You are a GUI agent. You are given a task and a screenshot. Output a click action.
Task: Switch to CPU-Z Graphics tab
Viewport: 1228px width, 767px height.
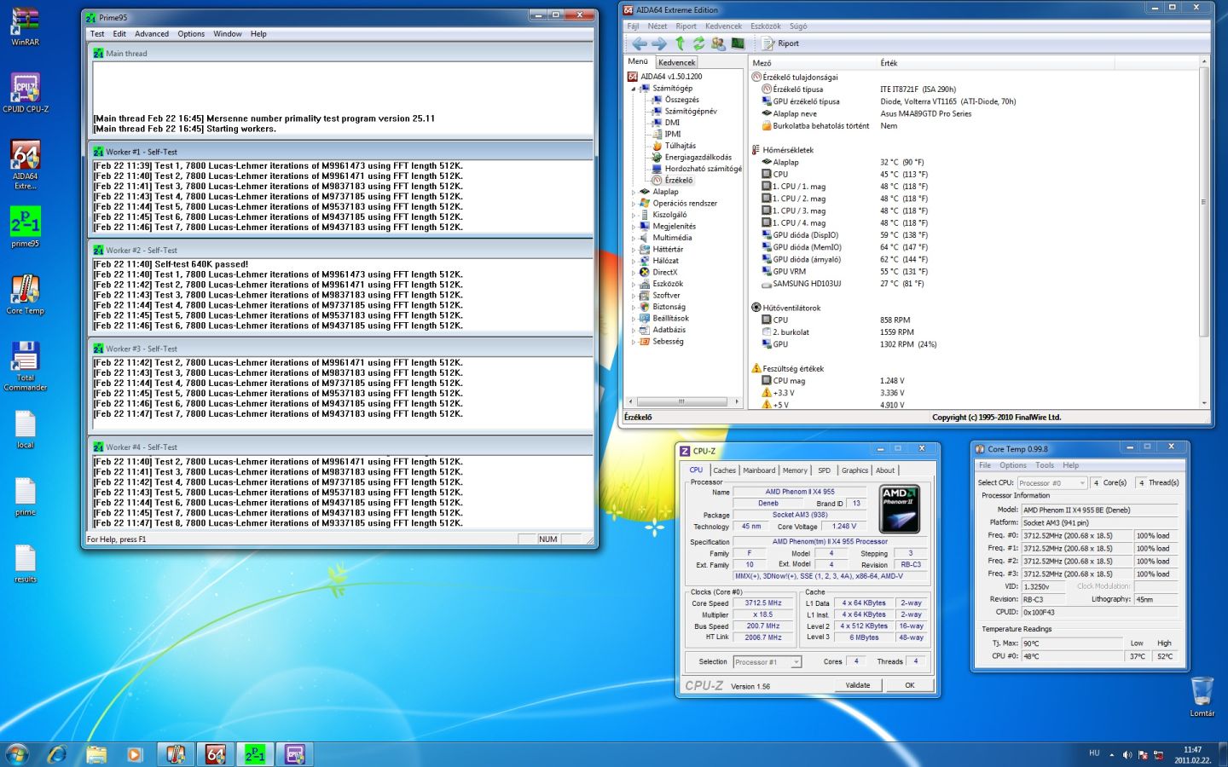point(854,470)
